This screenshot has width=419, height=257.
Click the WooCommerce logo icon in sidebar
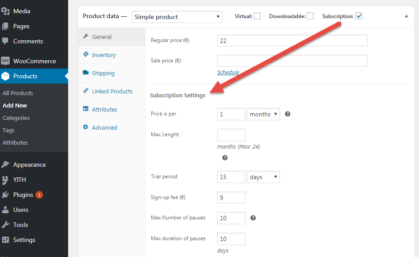point(5,61)
